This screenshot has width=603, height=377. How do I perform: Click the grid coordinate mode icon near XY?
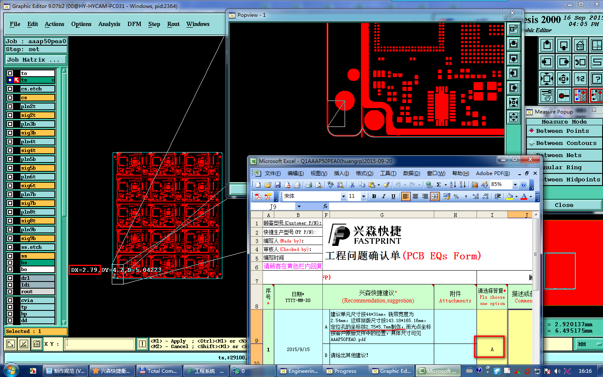point(37,344)
